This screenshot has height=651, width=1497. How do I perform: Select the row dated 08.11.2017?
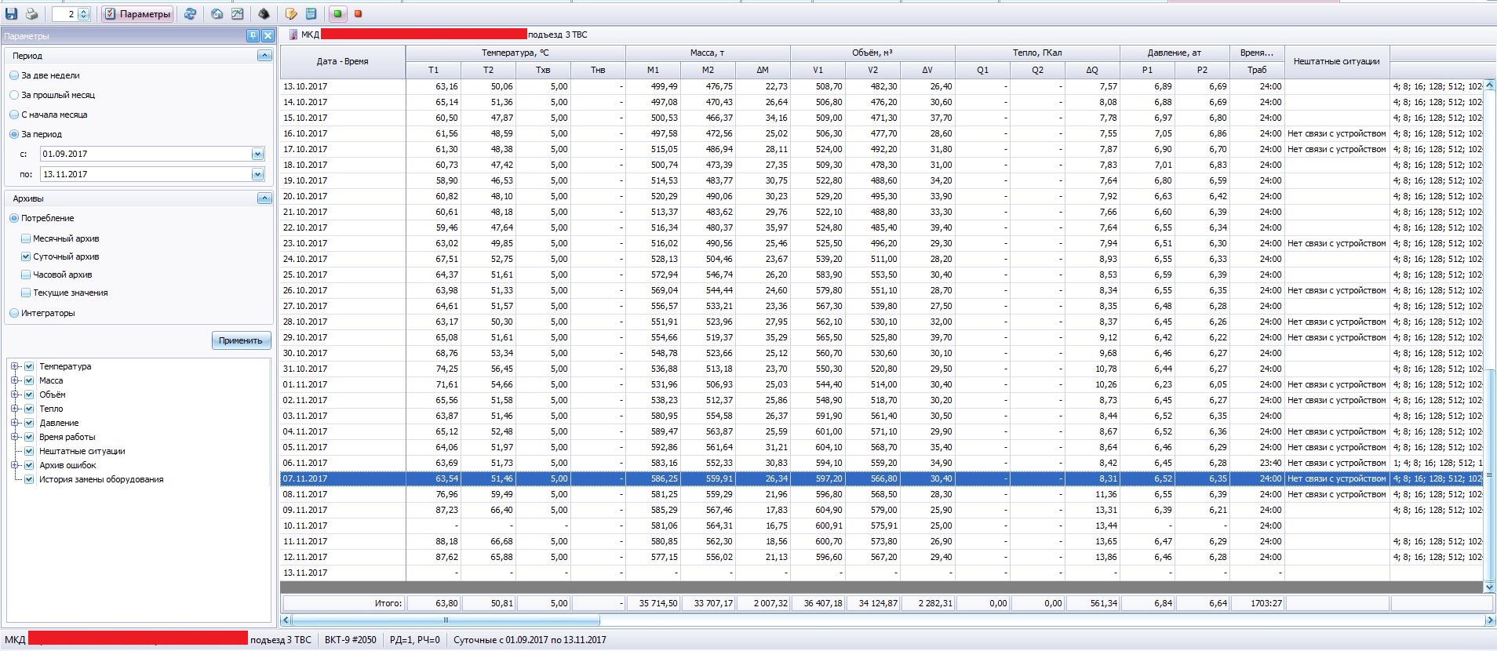881,494
